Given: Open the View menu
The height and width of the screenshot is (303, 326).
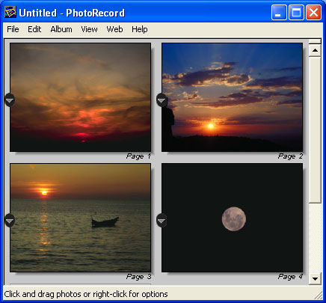Looking at the screenshot, I should 89,29.
